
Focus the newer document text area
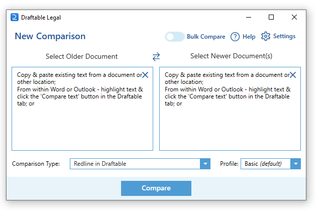(x=230, y=126)
